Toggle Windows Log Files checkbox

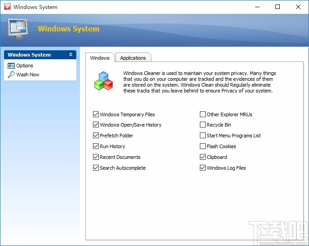tap(203, 167)
